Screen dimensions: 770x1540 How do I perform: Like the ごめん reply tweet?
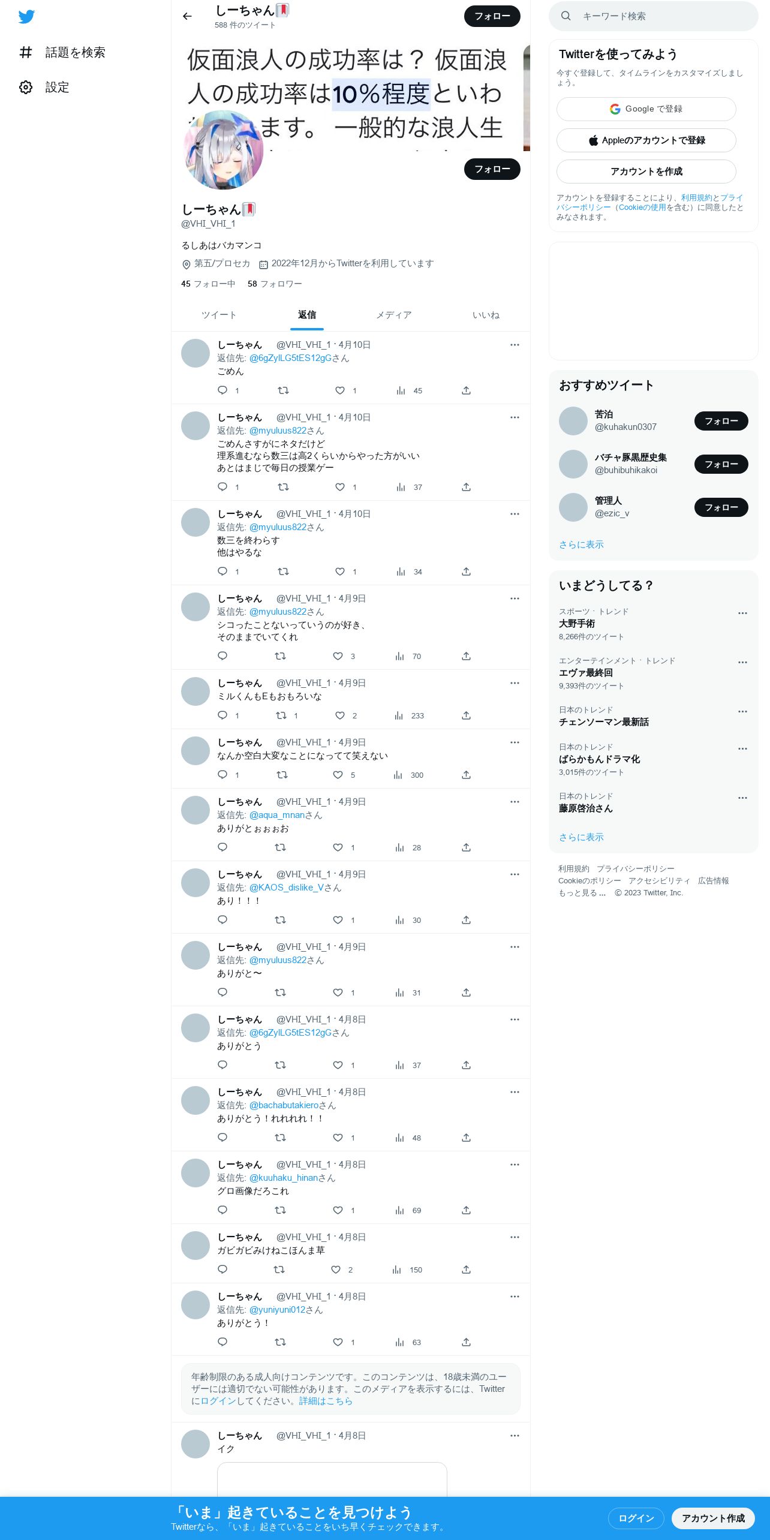(x=340, y=390)
